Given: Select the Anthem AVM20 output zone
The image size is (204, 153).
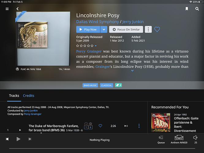Looking at the screenshot, I should coord(179,139).
